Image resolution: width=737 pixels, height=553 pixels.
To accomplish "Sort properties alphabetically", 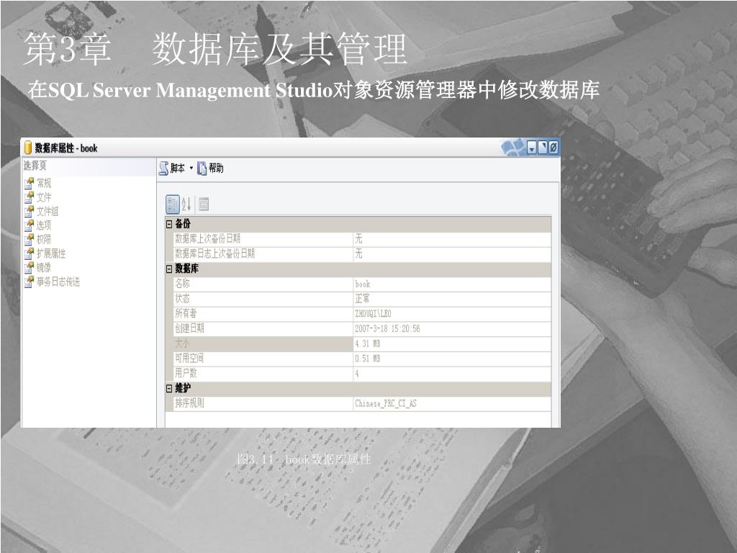I will click(186, 204).
